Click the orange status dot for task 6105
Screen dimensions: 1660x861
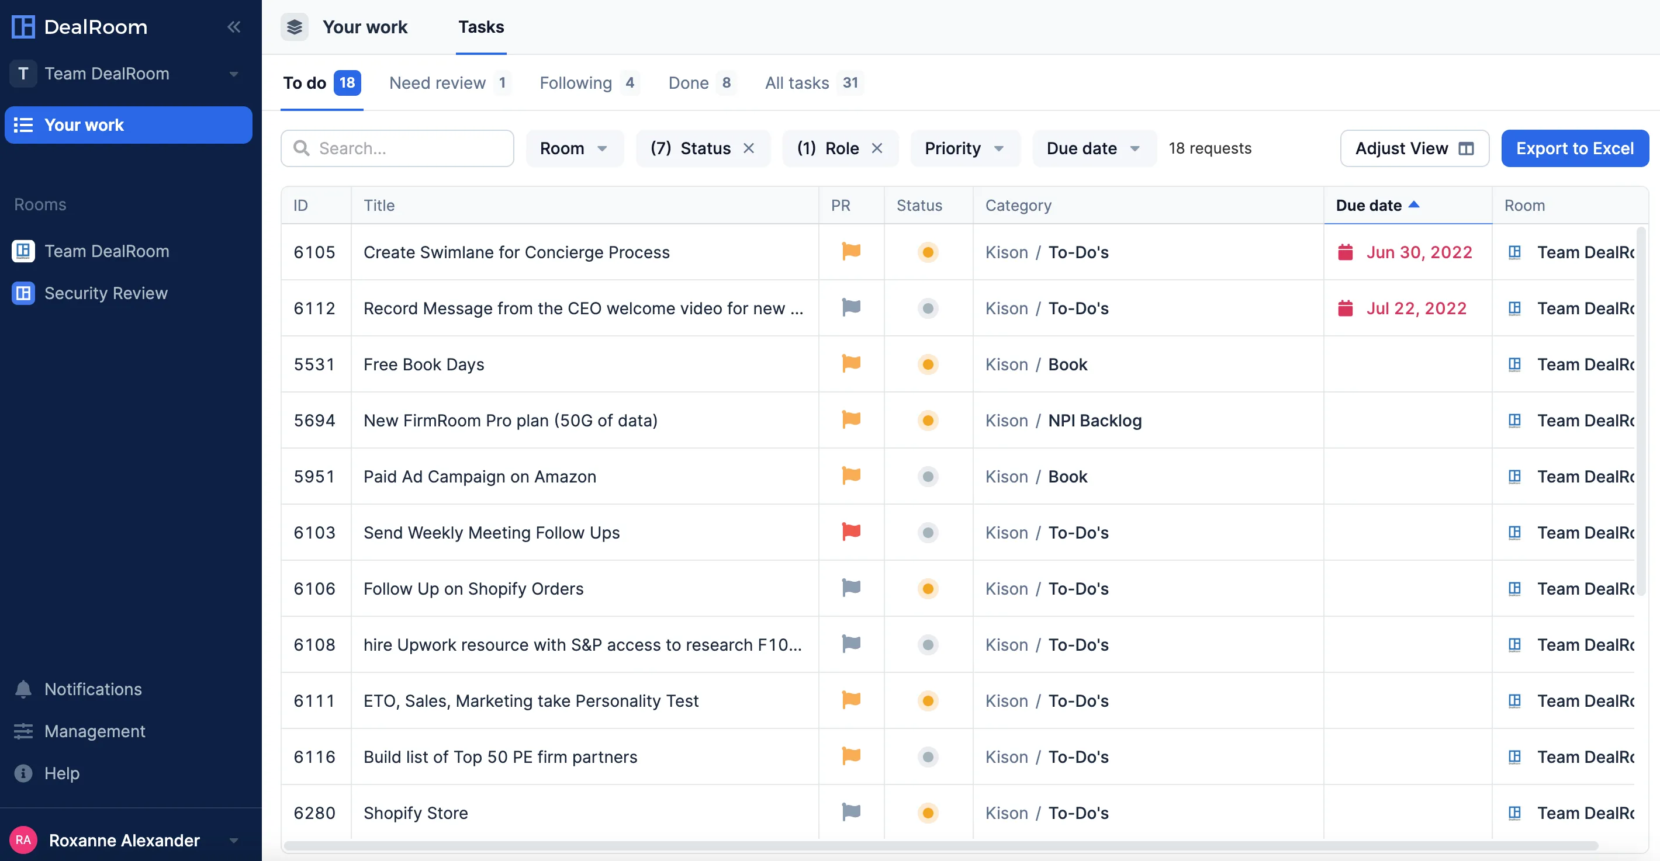coord(927,252)
